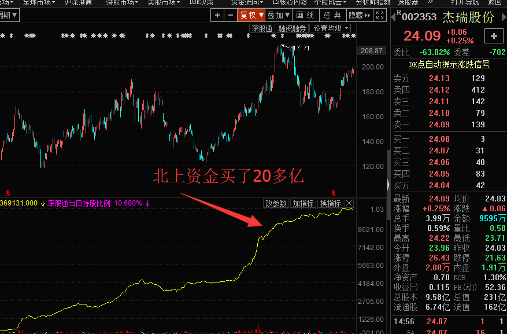Open the 港股市场 menu

coord(121,2)
